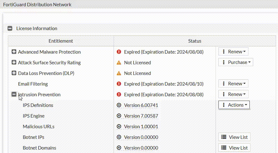The width and height of the screenshot is (278, 153).
Task: Click Advanced Malware Protection expired status text
Action: coord(164,52)
